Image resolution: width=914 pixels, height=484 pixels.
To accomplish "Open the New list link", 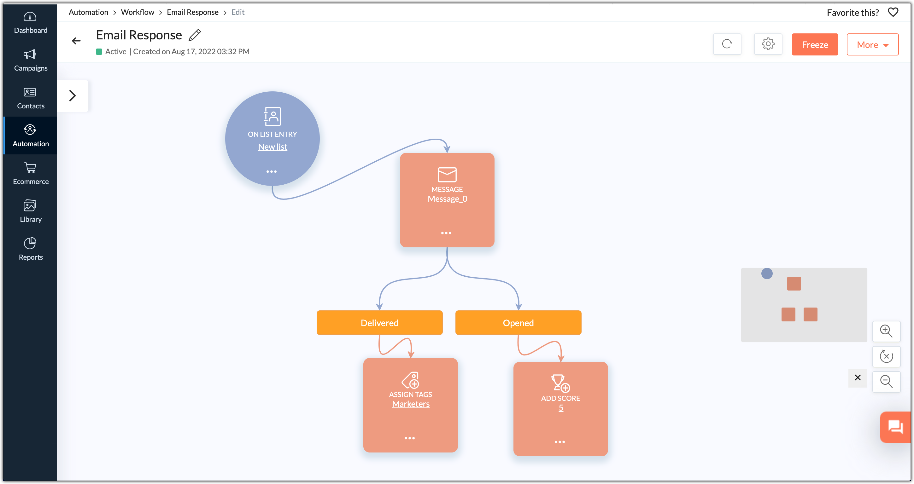I will 272,147.
